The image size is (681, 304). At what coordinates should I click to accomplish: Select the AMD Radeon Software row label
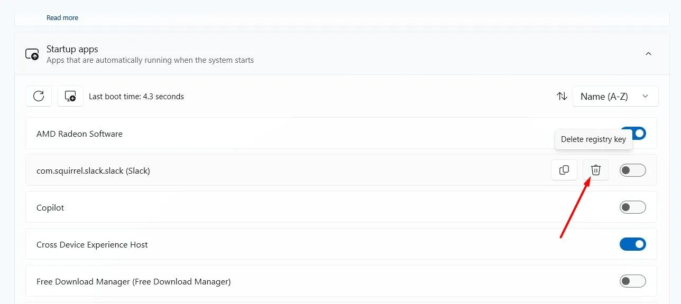click(x=79, y=134)
